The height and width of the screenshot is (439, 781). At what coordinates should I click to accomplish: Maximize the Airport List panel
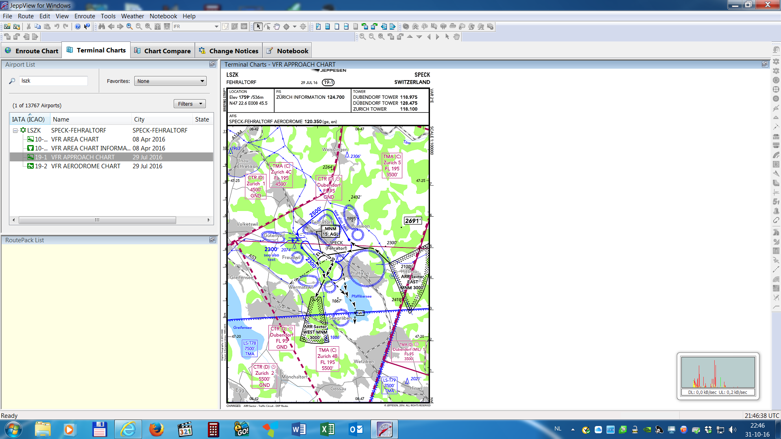(x=212, y=64)
